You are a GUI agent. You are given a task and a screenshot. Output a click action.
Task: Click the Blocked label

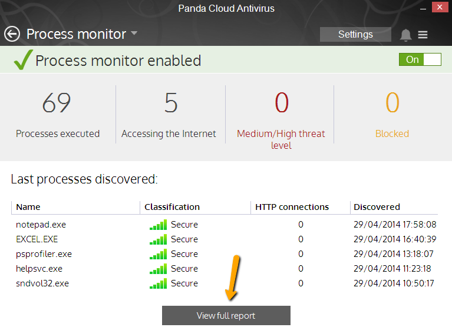[392, 133]
